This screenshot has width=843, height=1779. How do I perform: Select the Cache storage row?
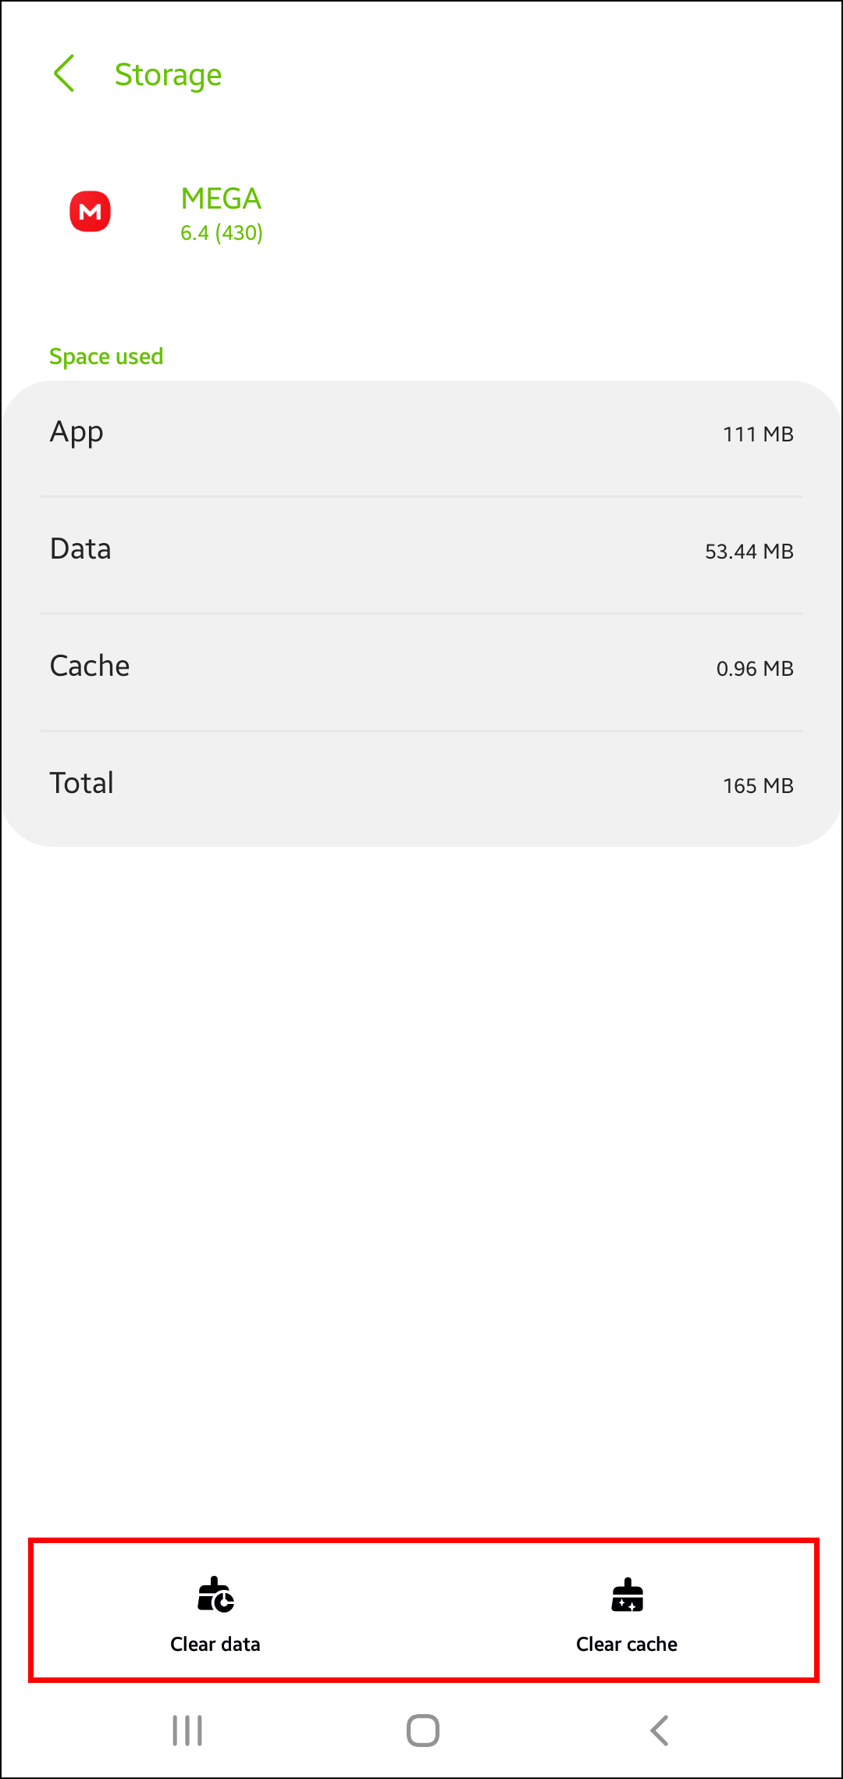pyautogui.click(x=421, y=669)
